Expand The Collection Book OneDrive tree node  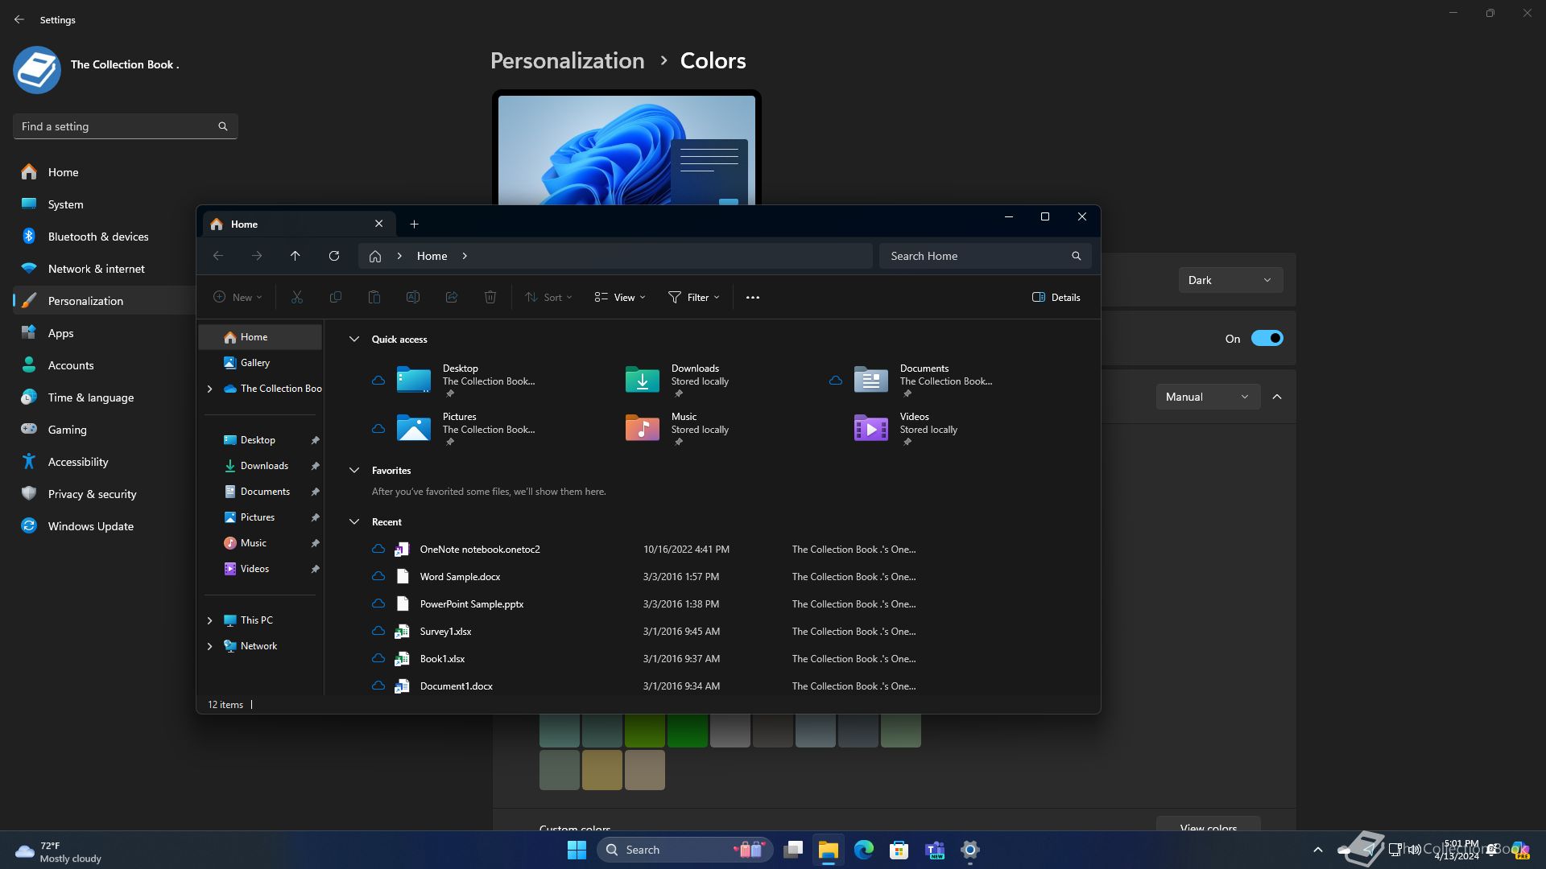pos(210,389)
